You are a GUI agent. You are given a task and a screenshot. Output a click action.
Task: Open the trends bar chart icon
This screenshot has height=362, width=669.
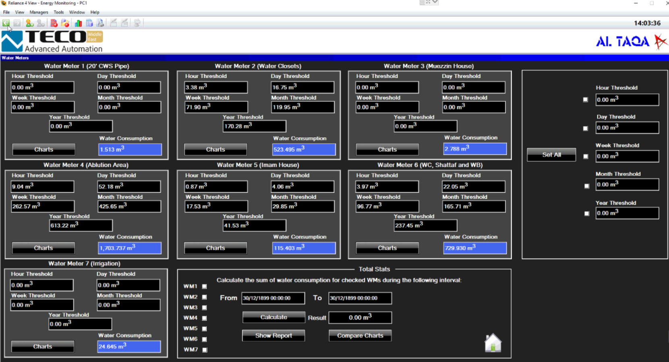point(78,23)
